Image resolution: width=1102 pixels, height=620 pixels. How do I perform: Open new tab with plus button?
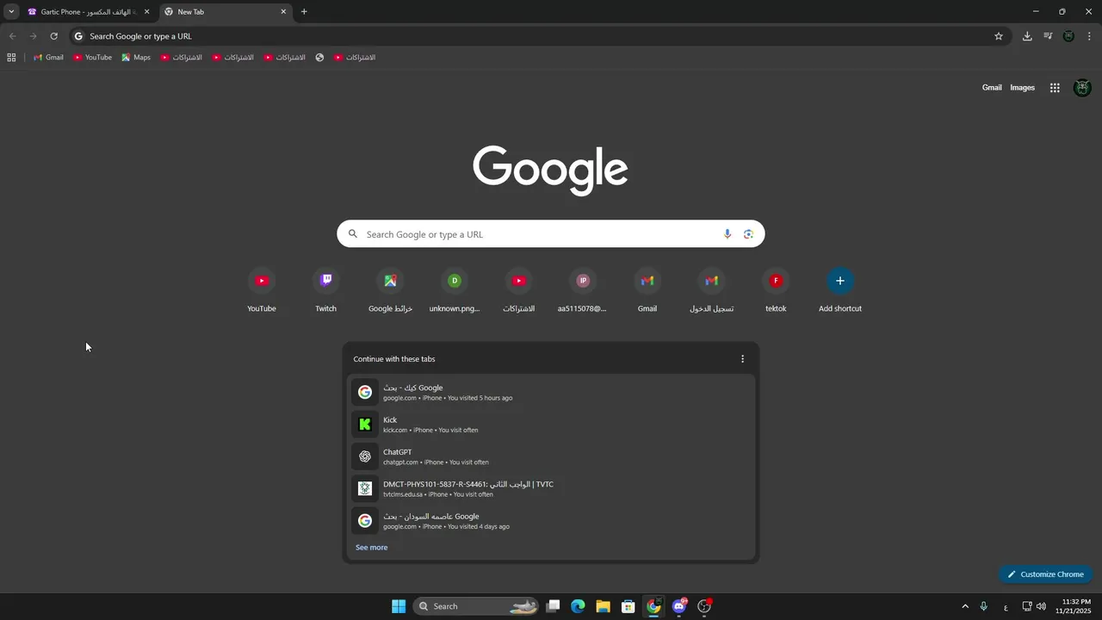tap(304, 12)
